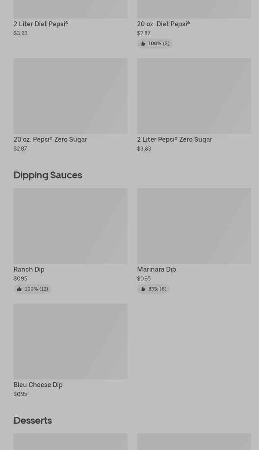Screen dimensions: 259x450
Task: Click the 100% (3) rating badge
Action: point(155,44)
